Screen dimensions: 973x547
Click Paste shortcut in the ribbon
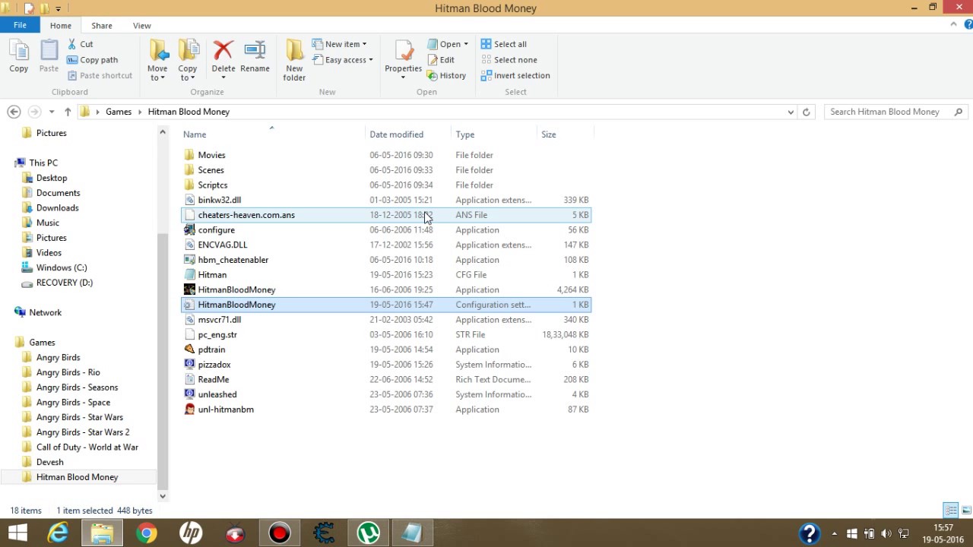point(100,75)
